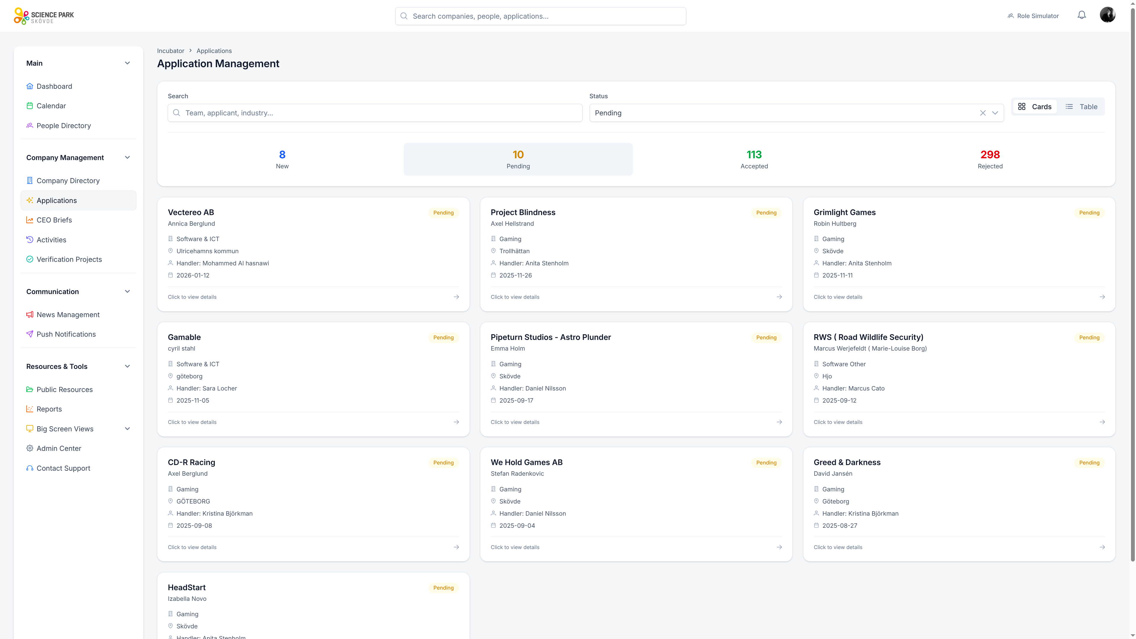Click the Vectereo AB card title
Image resolution: width=1136 pixels, height=639 pixels.
click(191, 212)
